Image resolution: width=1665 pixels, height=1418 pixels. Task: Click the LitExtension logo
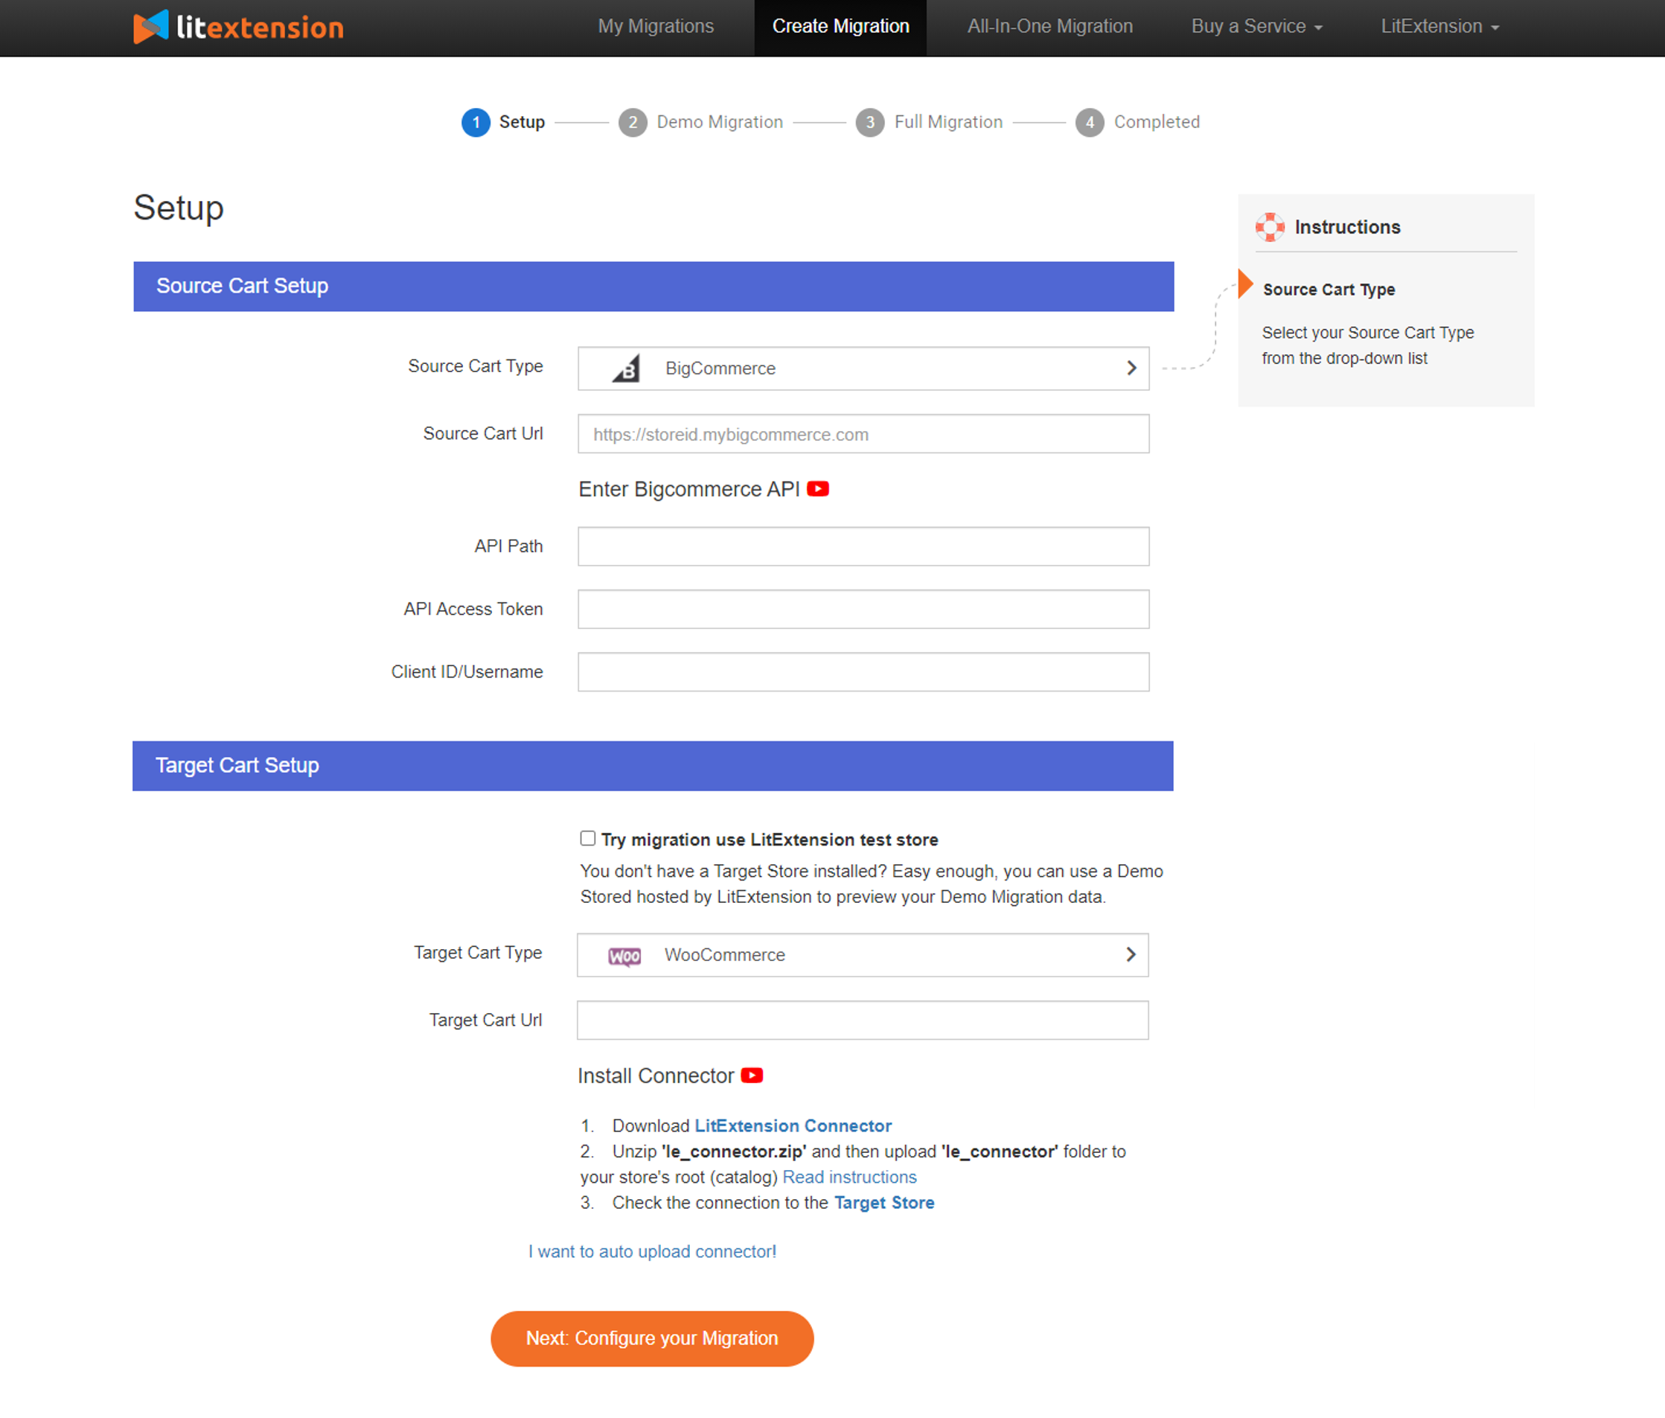point(239,27)
